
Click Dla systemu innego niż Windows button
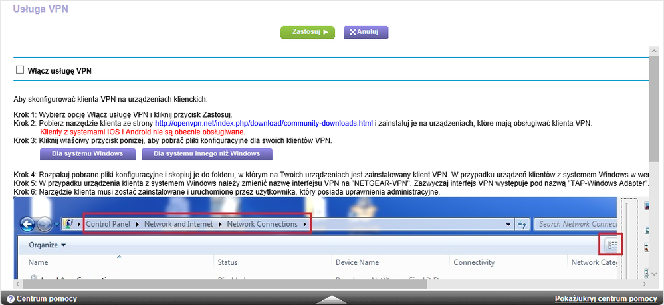pos(207,154)
